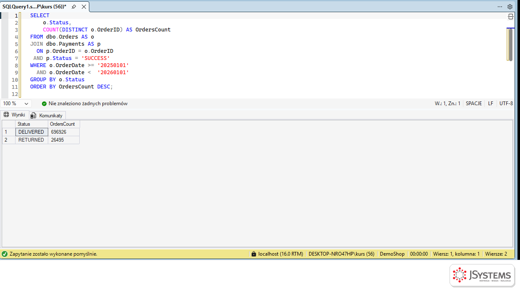
Task: Pin the SQLQuery1 document tab
Action: [74, 7]
